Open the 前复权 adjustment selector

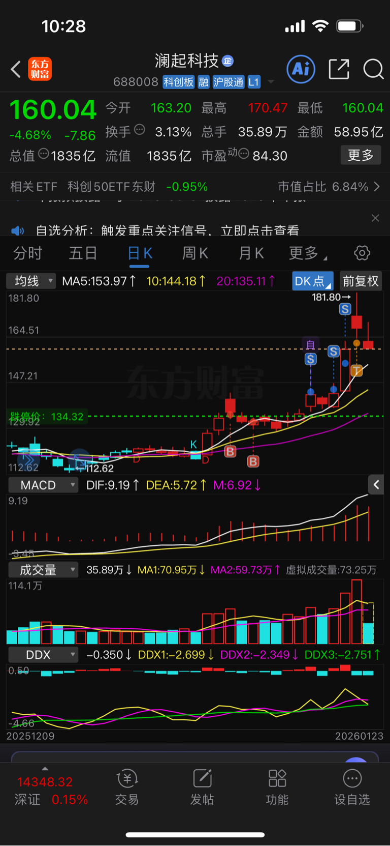click(x=361, y=281)
